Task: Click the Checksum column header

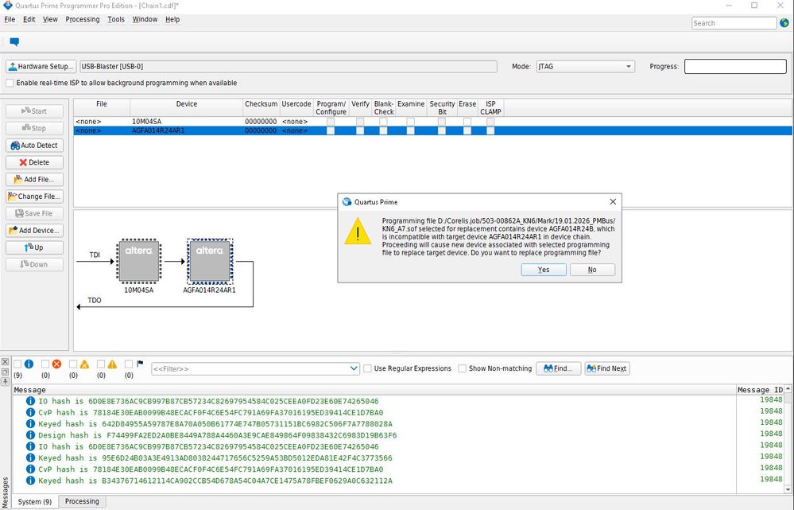Action: coord(261,107)
